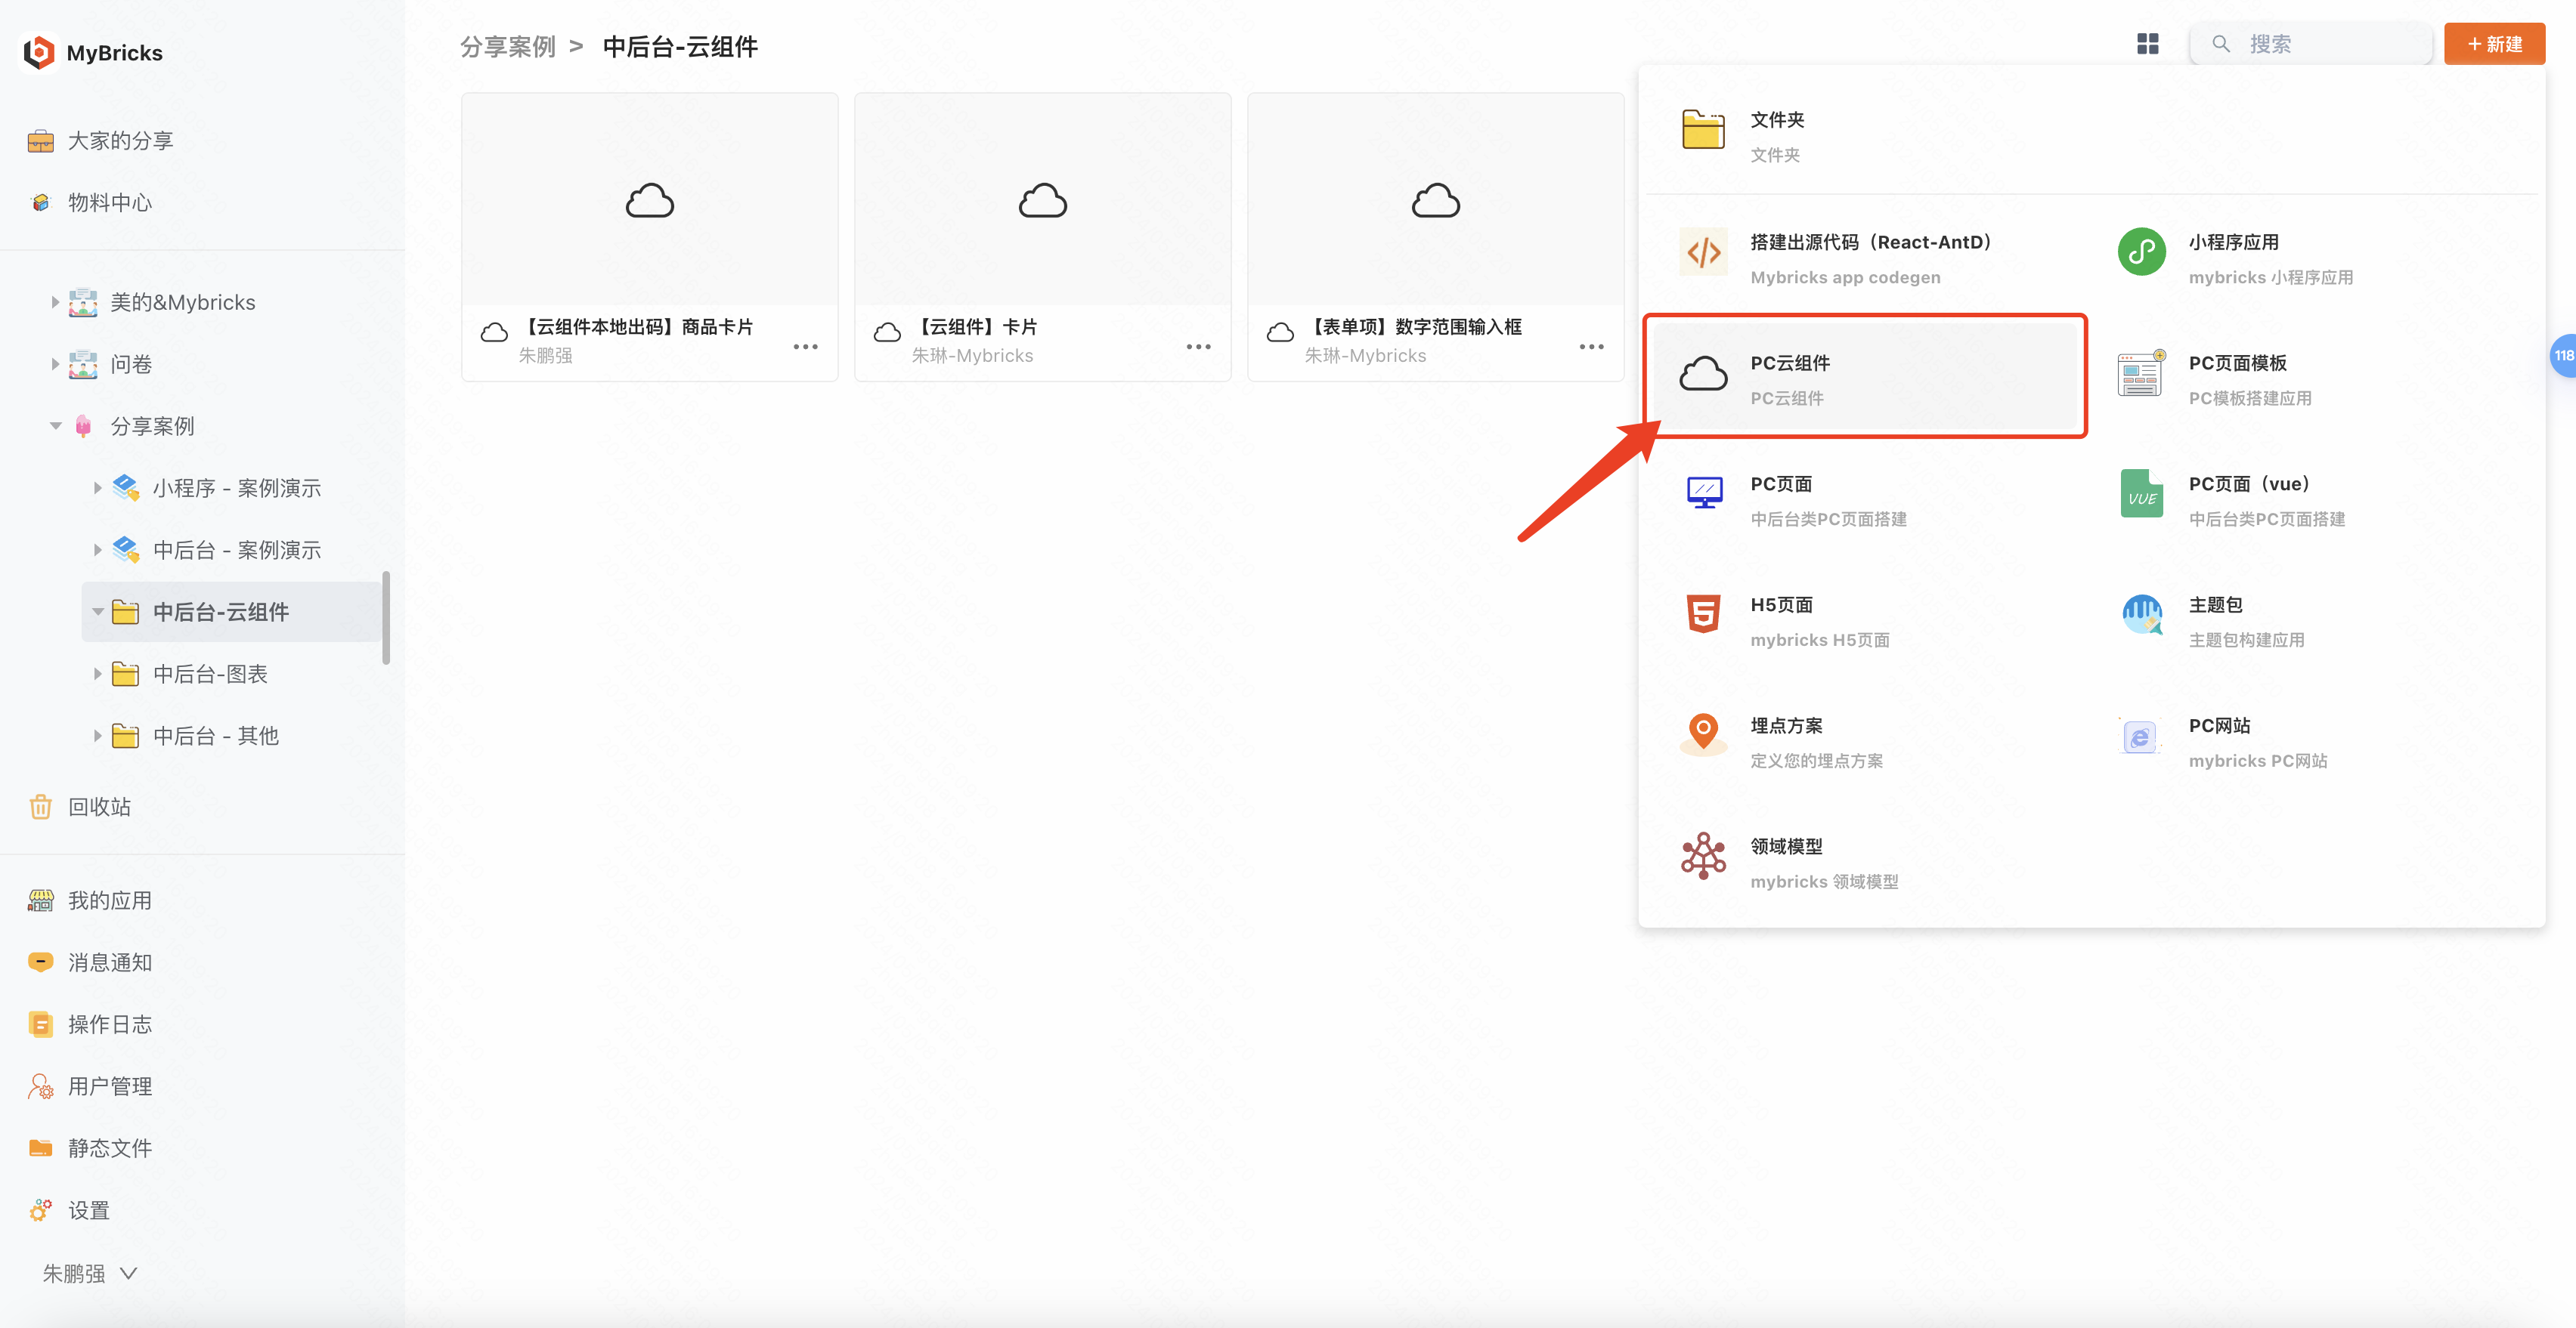Choose 埋点方案 location pin icon
2576x1328 pixels.
pyautogui.click(x=1704, y=733)
